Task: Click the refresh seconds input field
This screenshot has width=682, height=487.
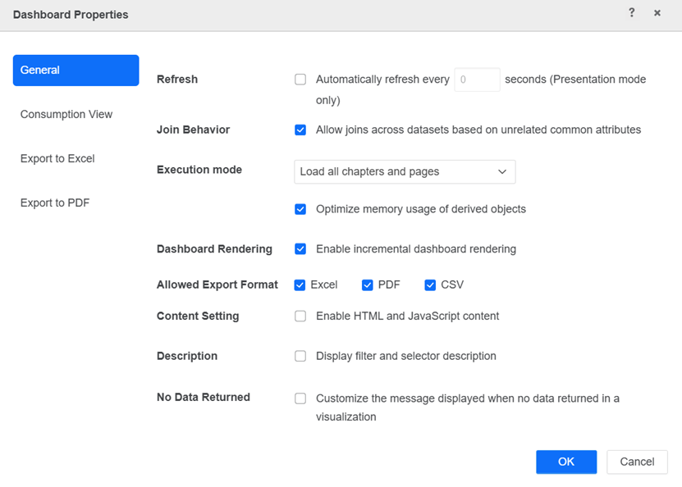Action: coord(477,80)
